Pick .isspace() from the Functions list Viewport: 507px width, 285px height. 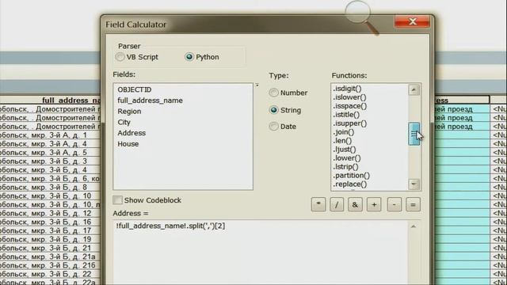pyautogui.click(x=350, y=106)
